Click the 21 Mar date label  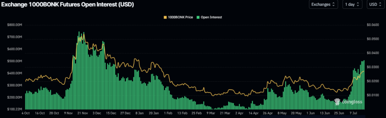tap(225, 113)
